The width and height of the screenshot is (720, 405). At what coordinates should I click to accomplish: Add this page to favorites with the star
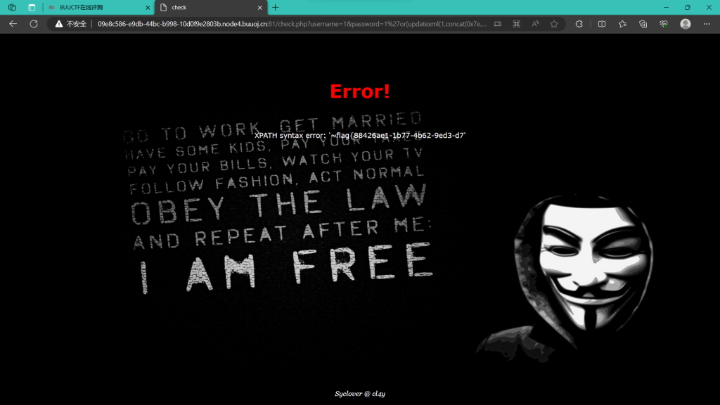point(554,24)
